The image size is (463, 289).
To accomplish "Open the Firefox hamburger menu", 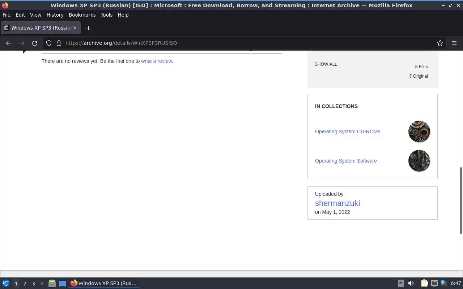I will point(454,43).
